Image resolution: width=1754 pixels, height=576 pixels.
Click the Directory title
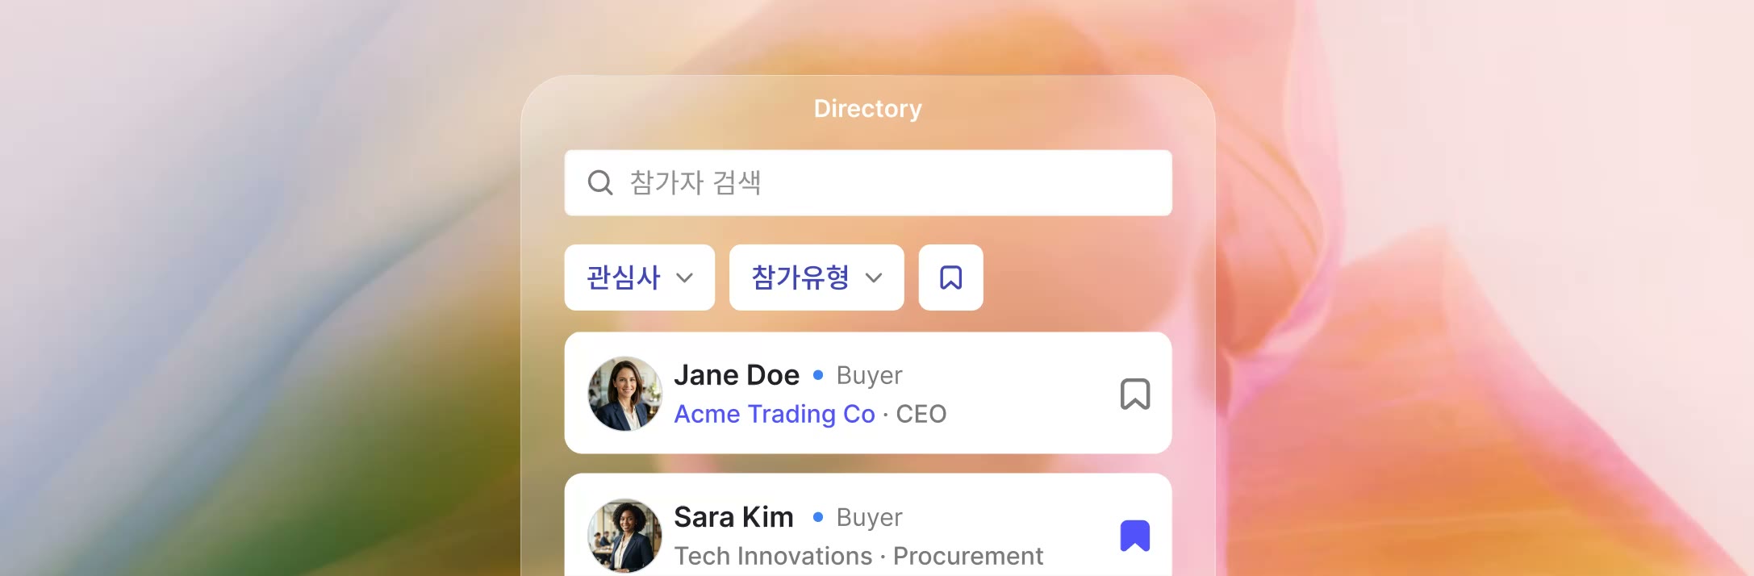tap(867, 109)
